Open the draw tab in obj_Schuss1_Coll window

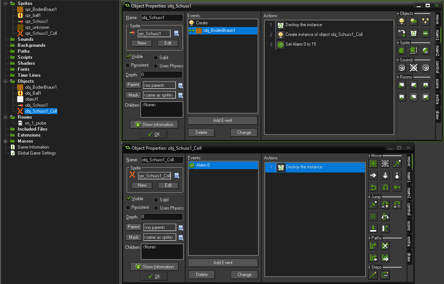(x=409, y=257)
